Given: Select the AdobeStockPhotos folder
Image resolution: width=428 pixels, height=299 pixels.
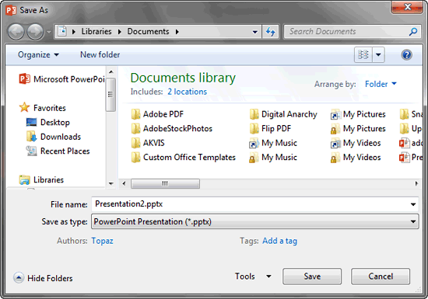Looking at the screenshot, I should 172,129.
